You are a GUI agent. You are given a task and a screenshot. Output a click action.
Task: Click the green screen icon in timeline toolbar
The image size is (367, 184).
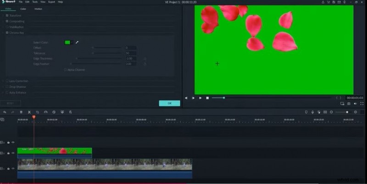pos(62,112)
